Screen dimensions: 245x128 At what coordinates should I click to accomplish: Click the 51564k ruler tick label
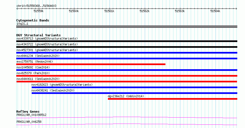pyautogui.click(x=215, y=11)
